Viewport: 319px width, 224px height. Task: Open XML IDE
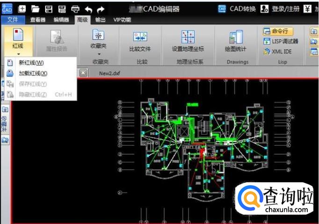[277, 52]
